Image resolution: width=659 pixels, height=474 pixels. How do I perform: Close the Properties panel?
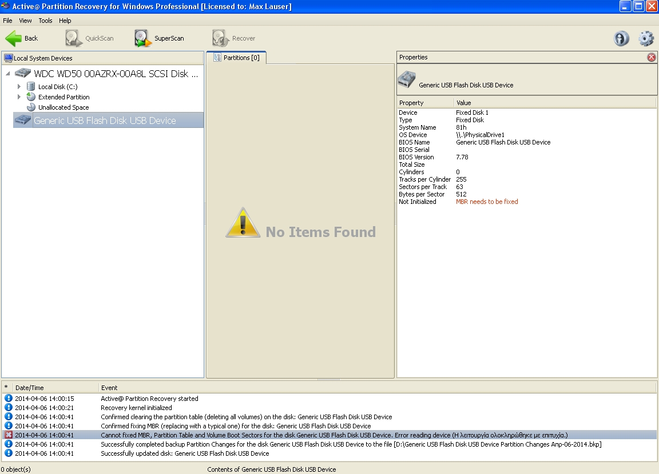coord(651,57)
